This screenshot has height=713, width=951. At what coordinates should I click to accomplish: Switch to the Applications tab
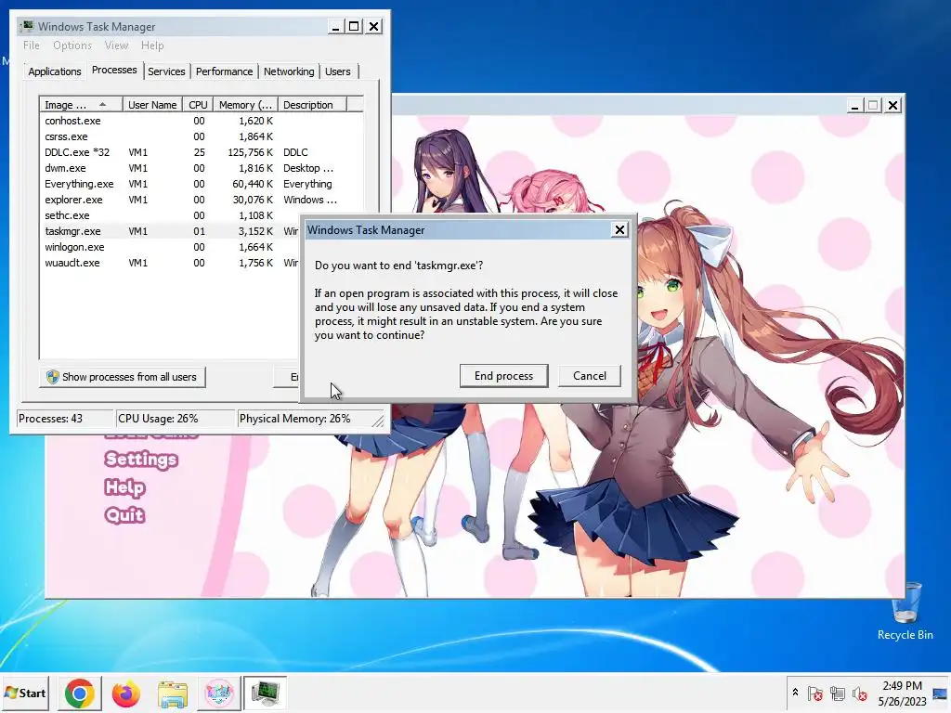coord(55,71)
